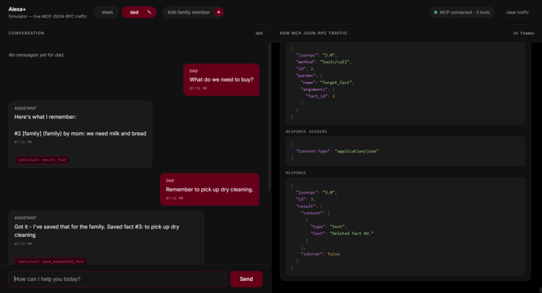
Task: Click the RESPONSE HEADERS section label
Action: tap(306, 132)
